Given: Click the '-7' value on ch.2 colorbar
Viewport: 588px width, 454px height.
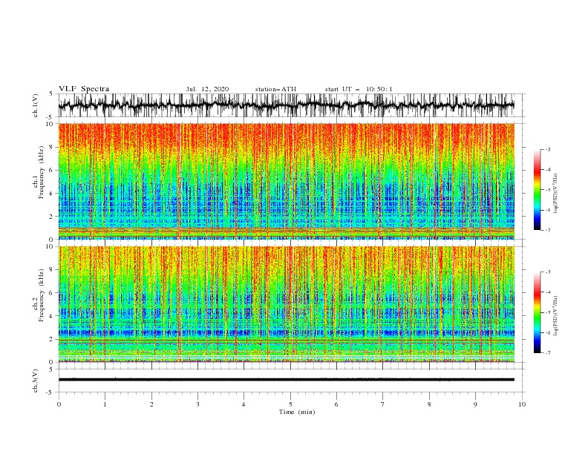Looking at the screenshot, I should click(x=547, y=352).
